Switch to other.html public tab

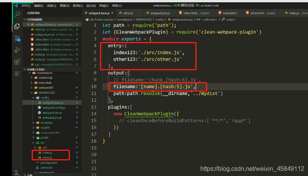pyautogui.click(x=263, y=13)
